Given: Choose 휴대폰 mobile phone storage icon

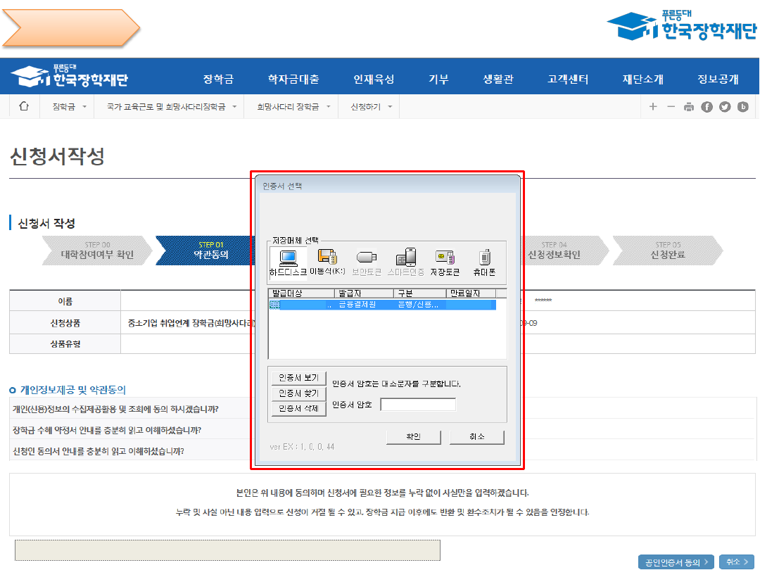Looking at the screenshot, I should click(x=484, y=262).
